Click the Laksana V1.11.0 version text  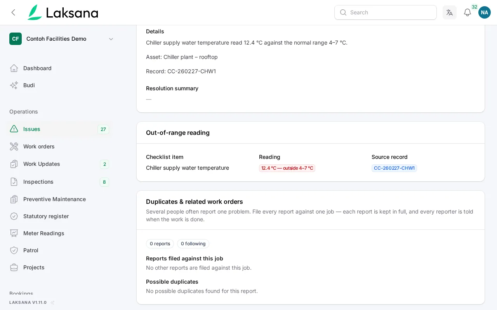tap(28, 303)
